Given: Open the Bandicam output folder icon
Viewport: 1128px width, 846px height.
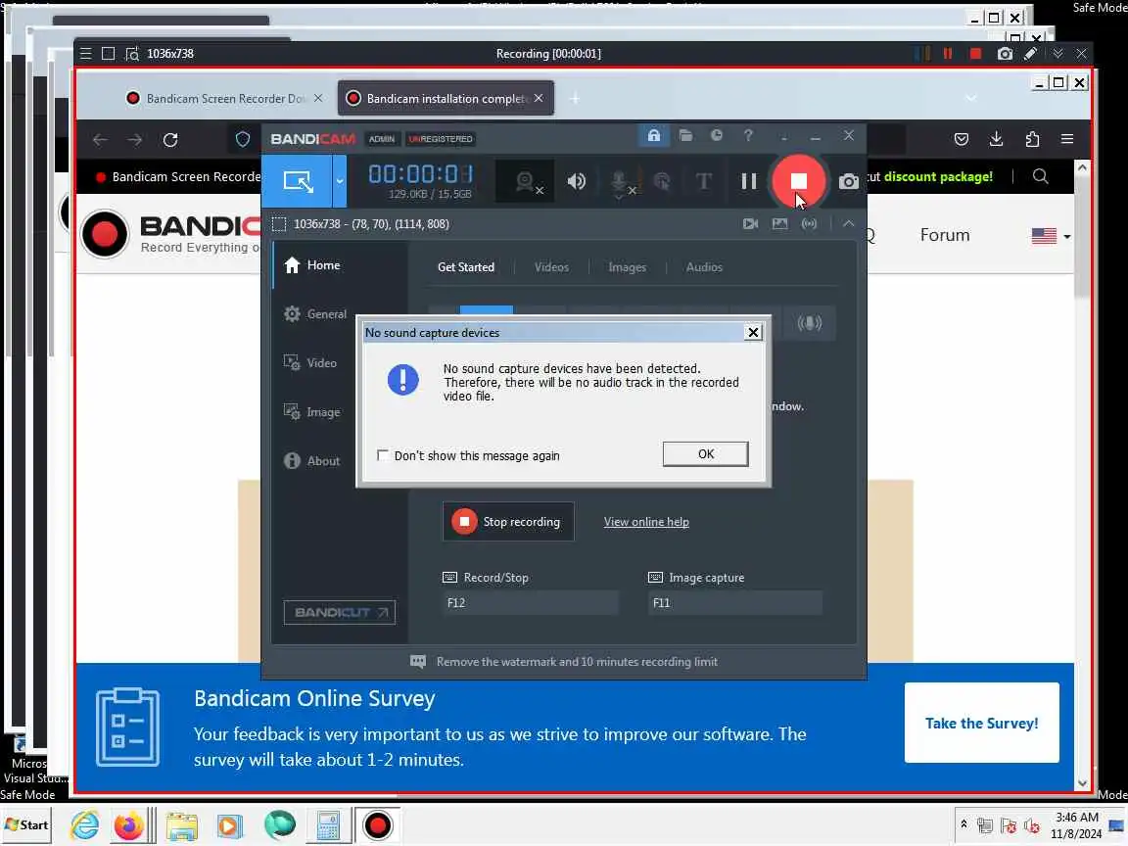Looking at the screenshot, I should tap(685, 135).
